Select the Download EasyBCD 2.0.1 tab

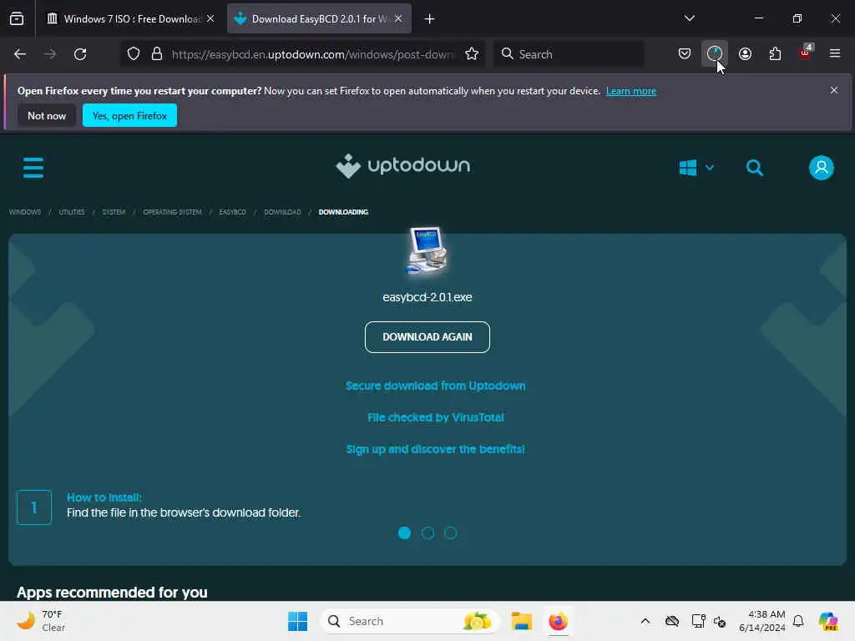319,18
